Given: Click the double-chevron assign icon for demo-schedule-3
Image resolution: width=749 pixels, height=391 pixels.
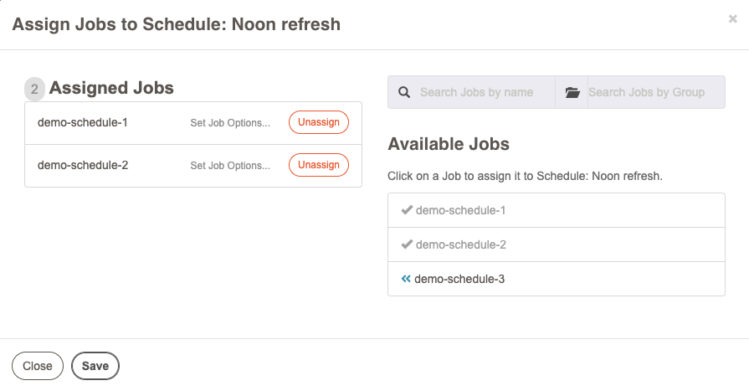Looking at the screenshot, I should pyautogui.click(x=406, y=279).
